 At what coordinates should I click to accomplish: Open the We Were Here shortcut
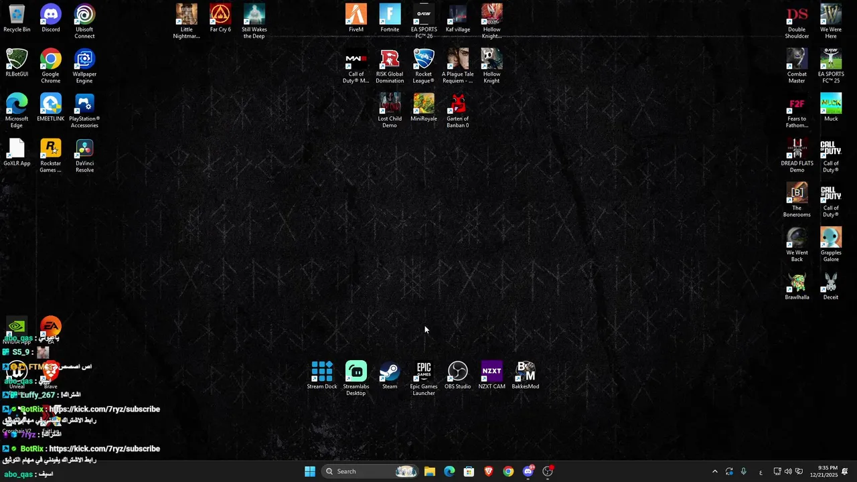click(831, 21)
